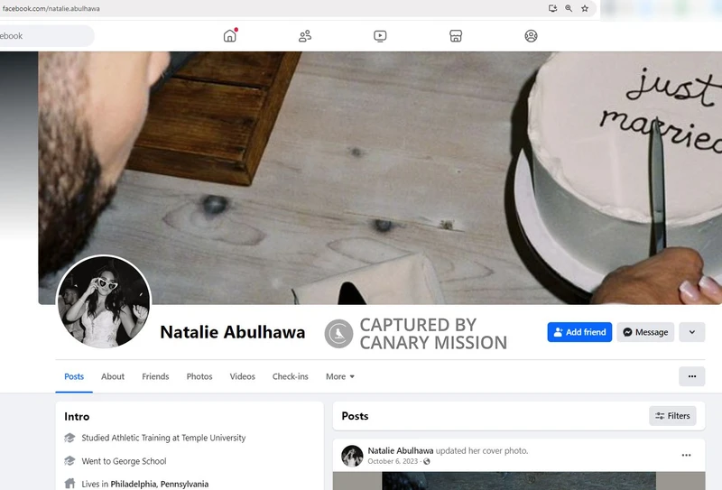Open the Friends icon in top navigation
The height and width of the screenshot is (490, 722).
305,36
